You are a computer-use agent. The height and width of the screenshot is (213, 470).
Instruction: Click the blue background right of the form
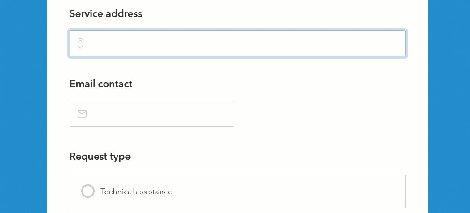[449, 106]
